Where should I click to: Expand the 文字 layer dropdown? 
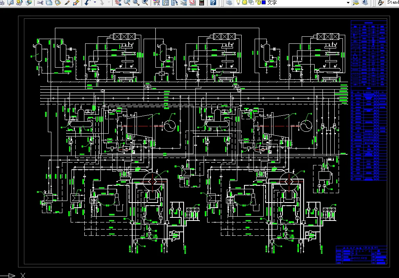pyautogui.click(x=348, y=2)
